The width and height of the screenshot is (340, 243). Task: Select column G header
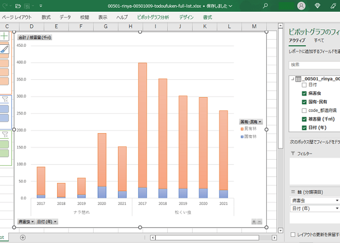(x=106, y=27)
